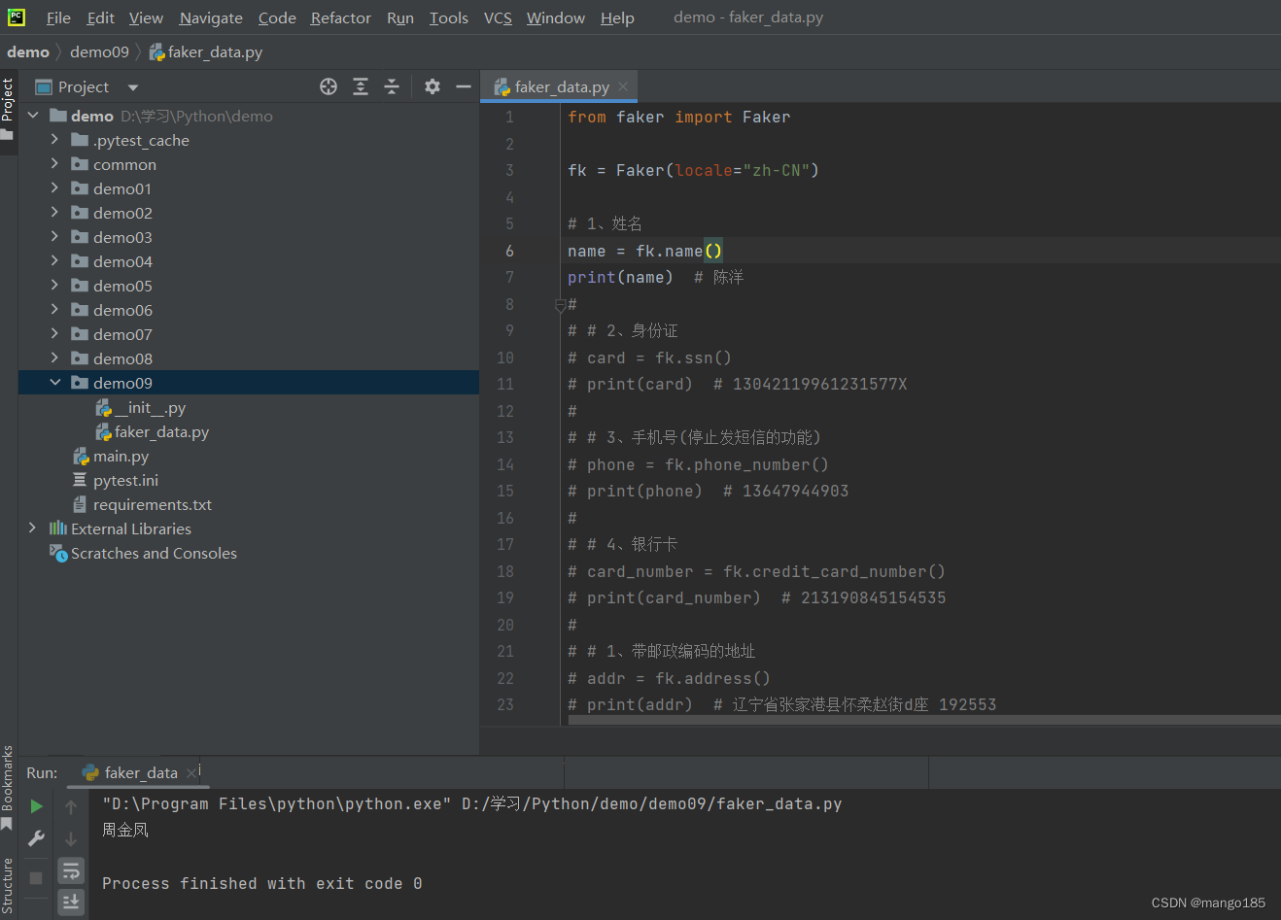Image resolution: width=1281 pixels, height=920 pixels.
Task: Rerun faker_data with green play icon
Action: pos(36,806)
